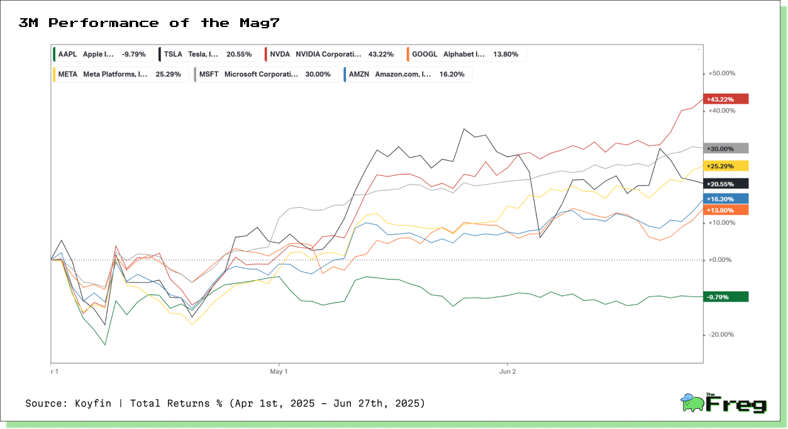Select the META Meta Platforms legend chip
Viewport: 788px width, 429px height.
[x=120, y=74]
